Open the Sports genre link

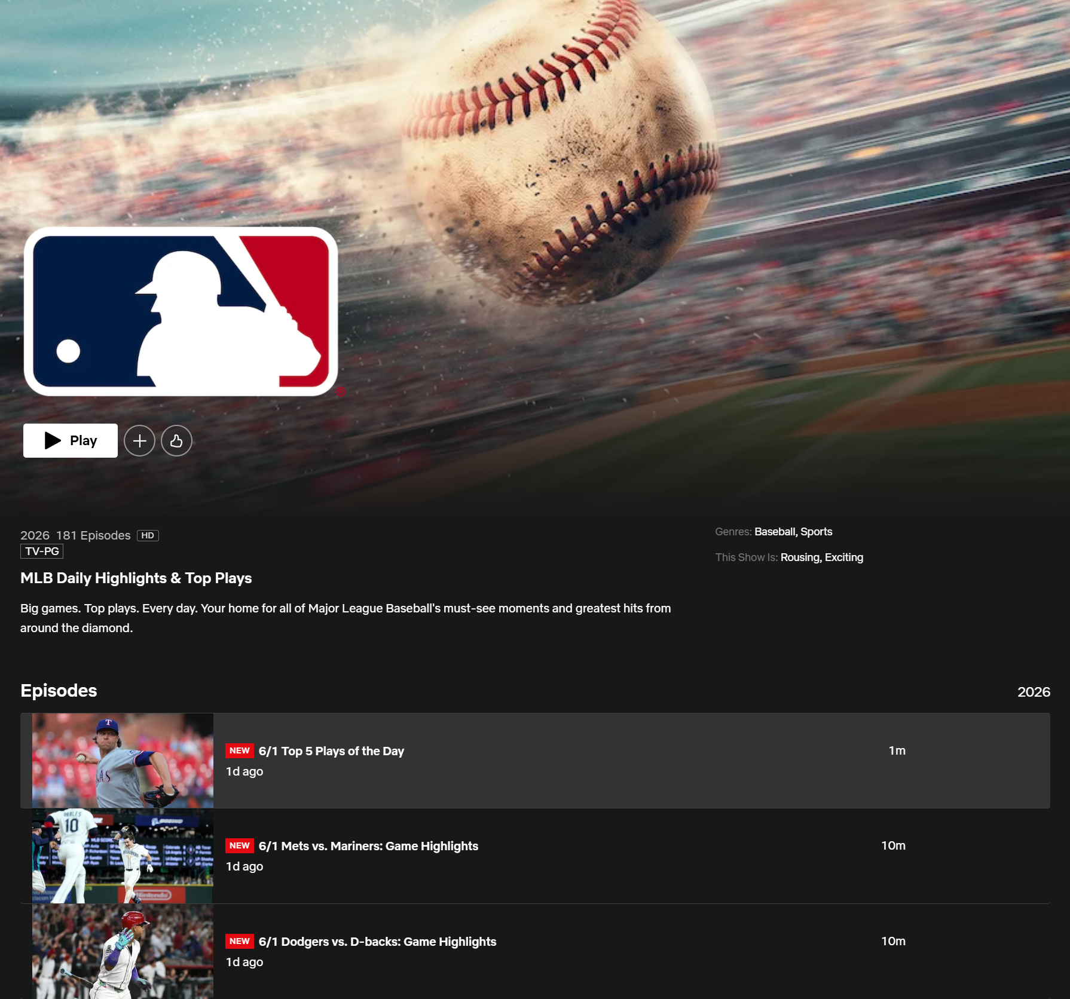817,532
